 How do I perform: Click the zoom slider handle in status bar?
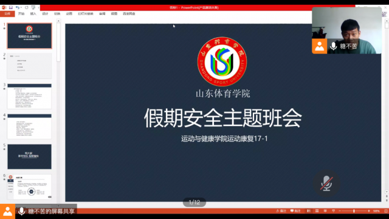click(354, 211)
